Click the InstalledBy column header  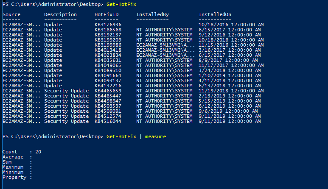[x=152, y=14]
